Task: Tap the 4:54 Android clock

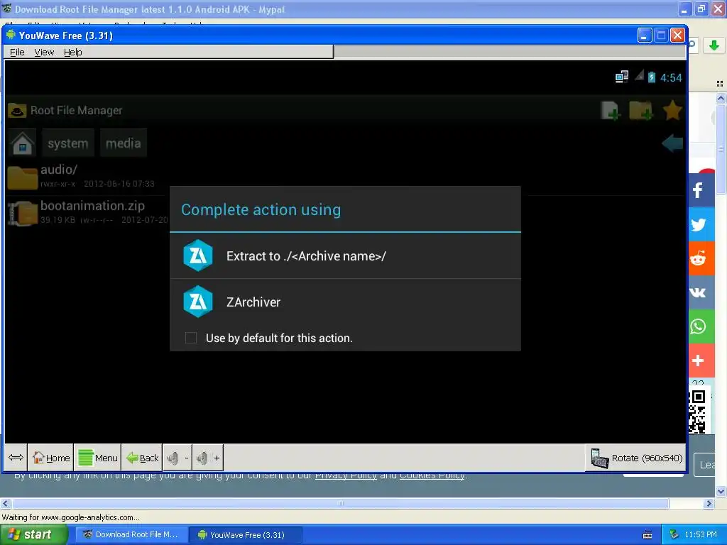Action: 671,77
